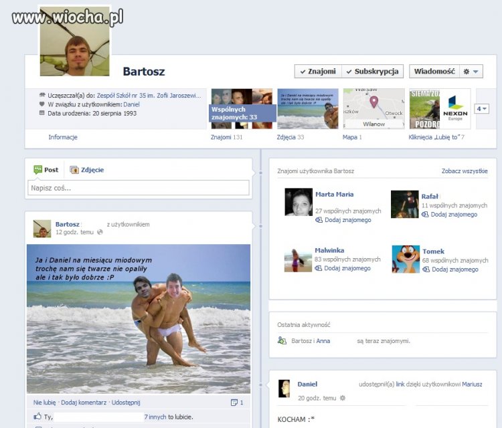Open Bartosz's name link on the post
The image size is (502, 428).
tap(67, 224)
